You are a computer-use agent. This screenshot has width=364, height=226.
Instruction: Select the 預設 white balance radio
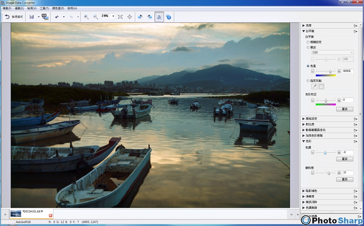coord(308,48)
